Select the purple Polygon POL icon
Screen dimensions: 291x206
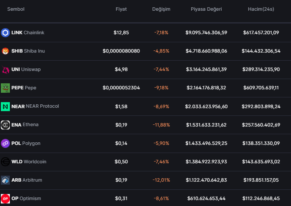(5, 143)
